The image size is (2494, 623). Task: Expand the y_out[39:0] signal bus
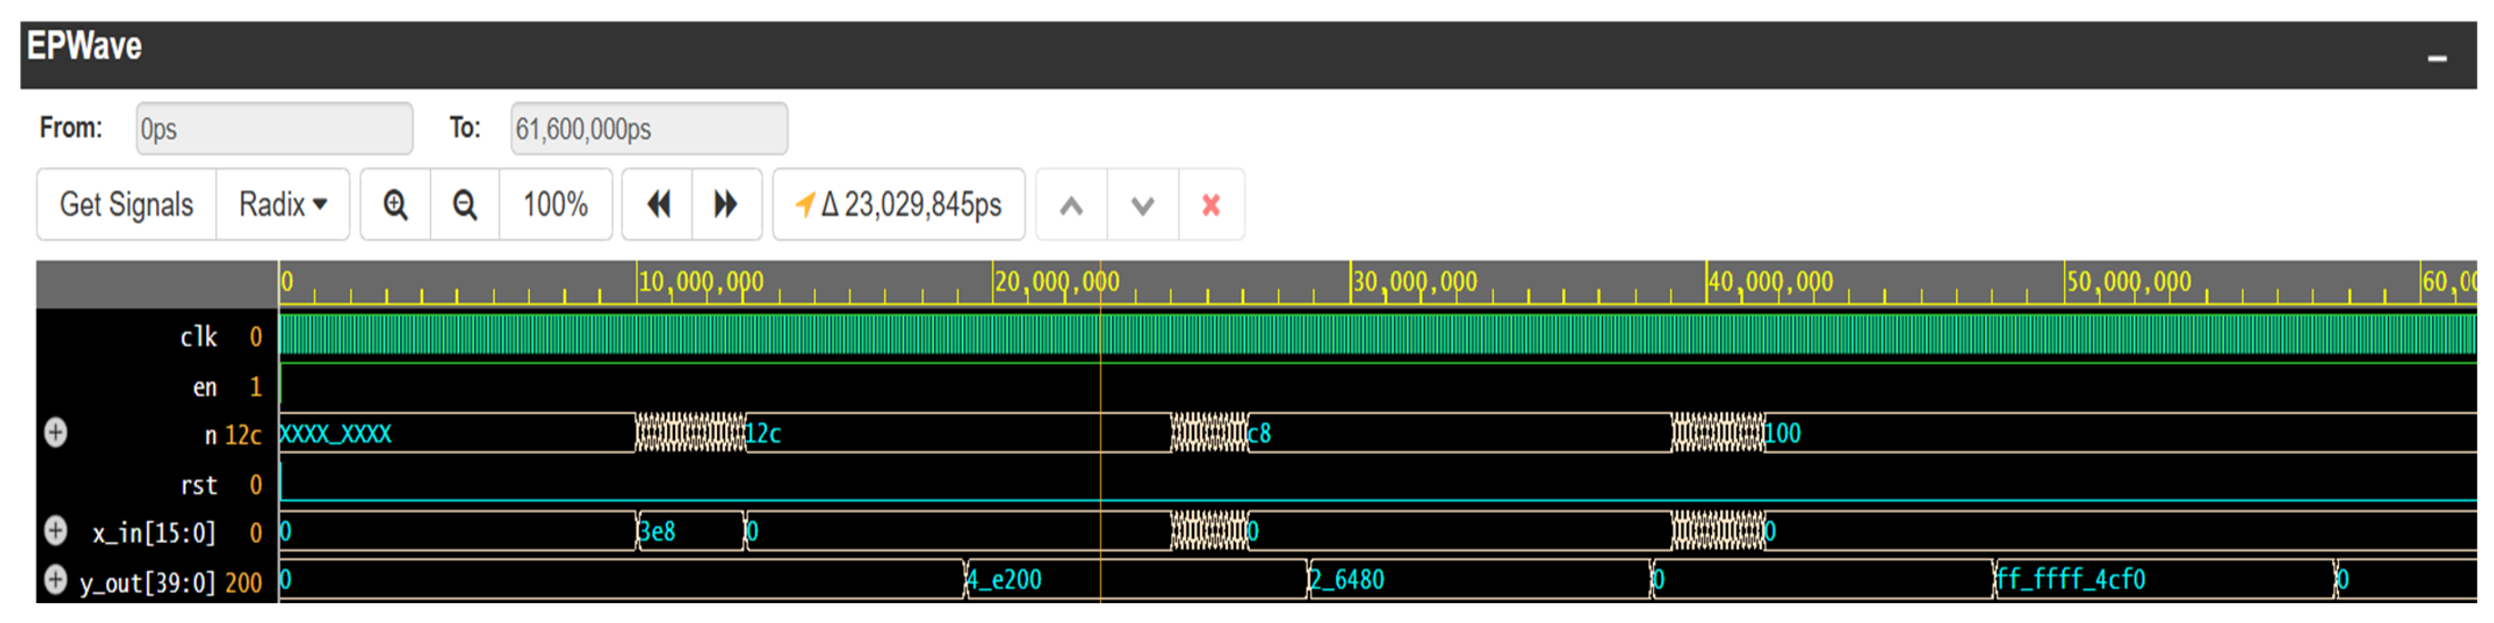coord(56,579)
